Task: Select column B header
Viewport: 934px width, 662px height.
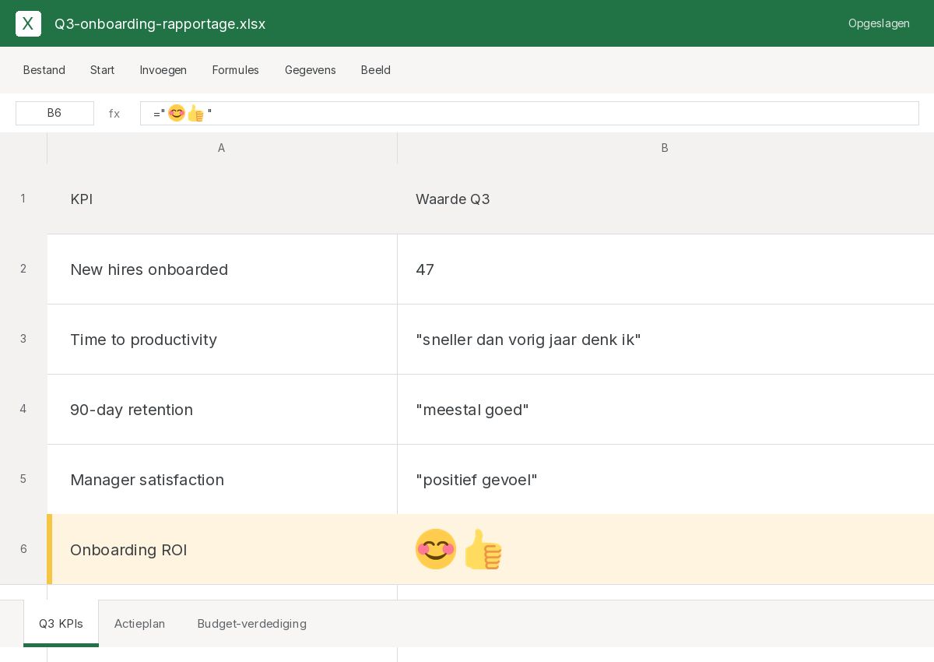Action: pos(665,148)
